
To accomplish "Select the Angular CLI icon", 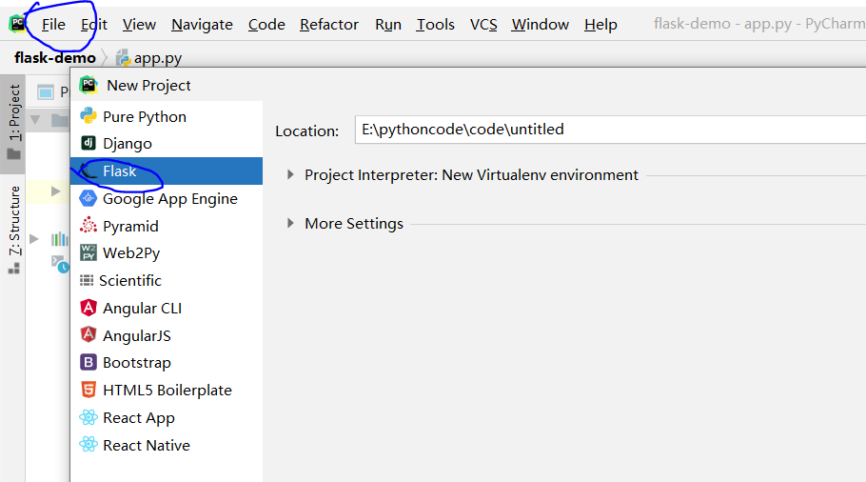I will (x=89, y=308).
